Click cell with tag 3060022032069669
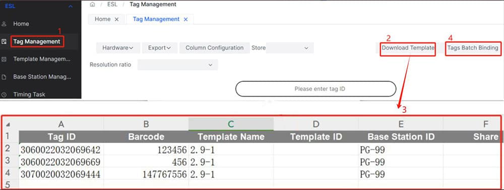 (61, 161)
